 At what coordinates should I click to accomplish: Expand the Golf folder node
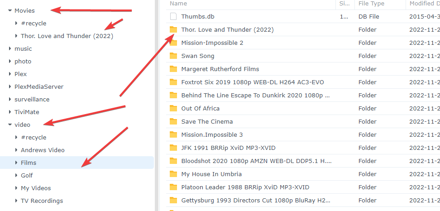point(16,175)
